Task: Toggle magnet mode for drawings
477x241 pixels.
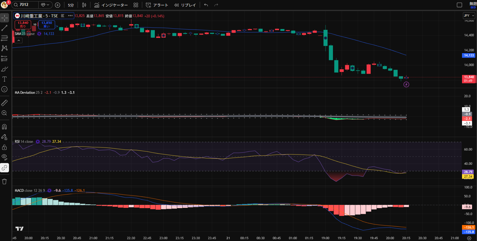Action: tap(4, 127)
